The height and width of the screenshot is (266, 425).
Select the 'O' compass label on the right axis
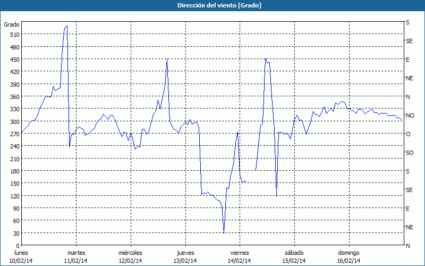pyautogui.click(x=408, y=134)
